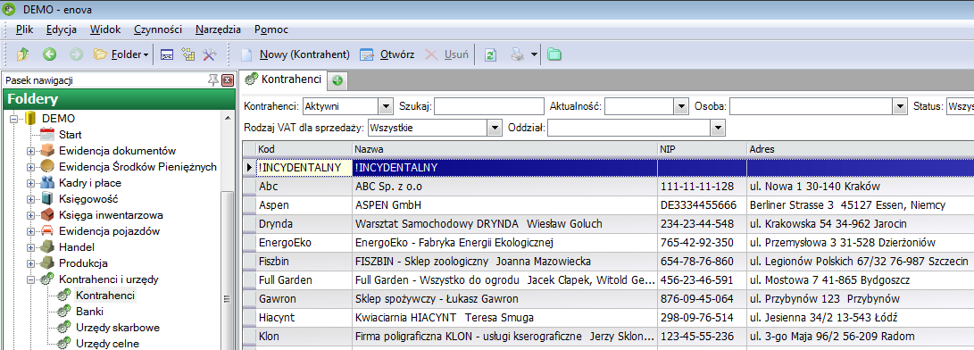Open the Aktualność dropdown
Viewport: 974px width, 350px height.
point(682,106)
